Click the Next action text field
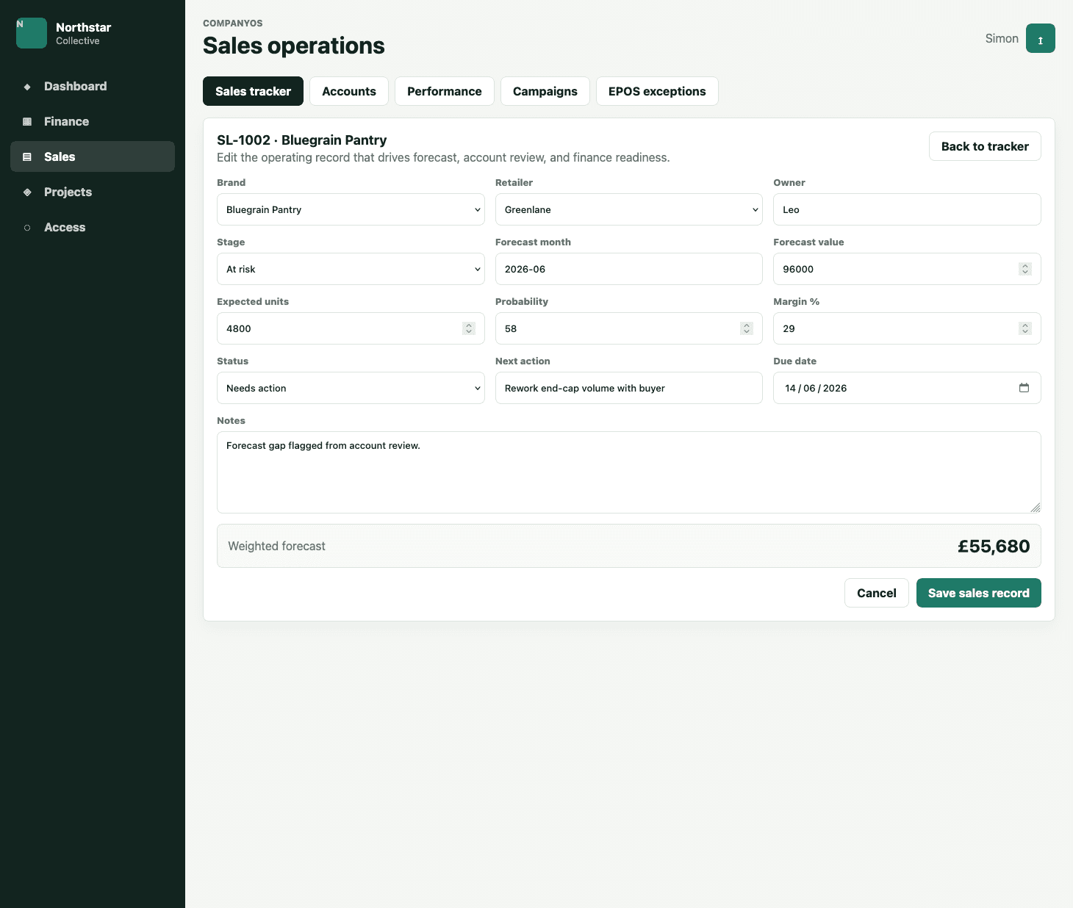 [x=629, y=388]
